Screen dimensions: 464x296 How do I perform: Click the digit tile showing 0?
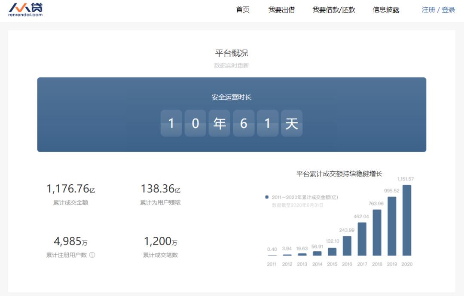pos(195,123)
